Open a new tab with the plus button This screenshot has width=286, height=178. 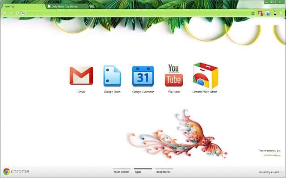point(92,6)
